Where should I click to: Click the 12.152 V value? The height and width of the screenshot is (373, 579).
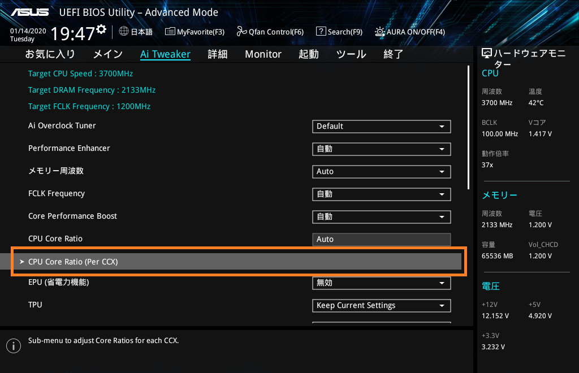point(495,316)
